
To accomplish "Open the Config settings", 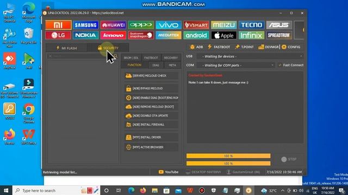I will pyautogui.click(x=291, y=47).
